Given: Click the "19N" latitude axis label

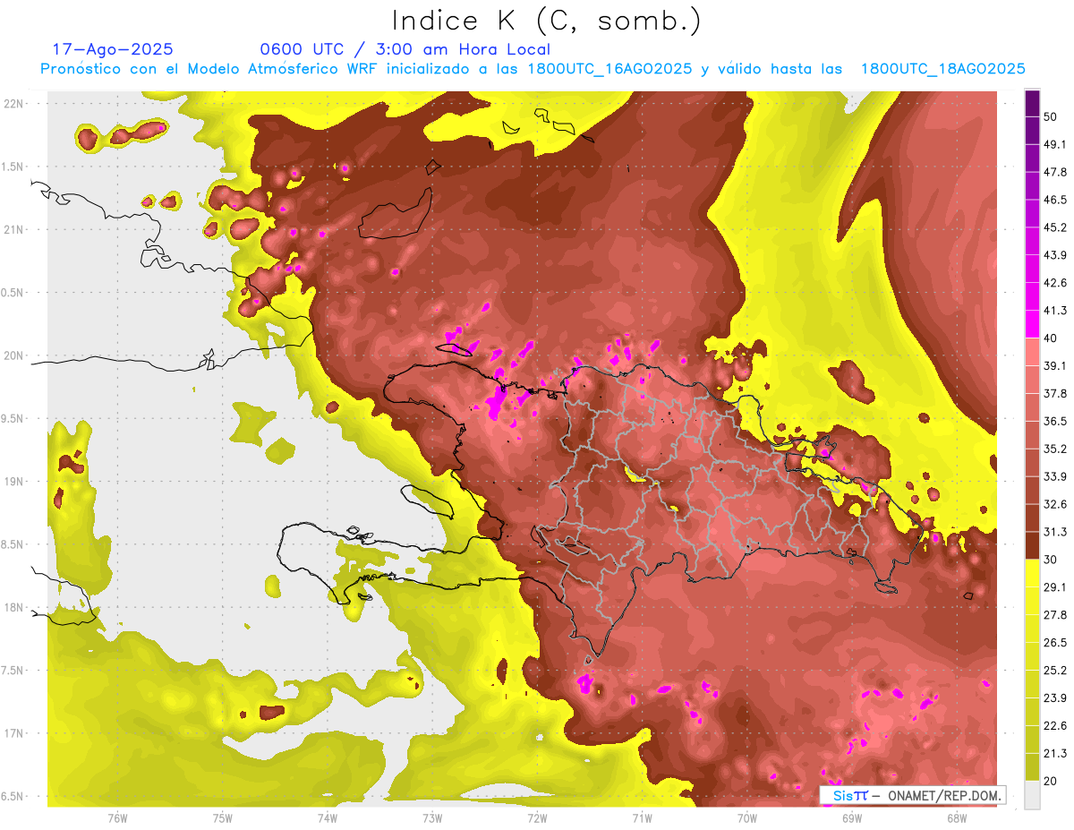Looking at the screenshot, I should click(13, 481).
